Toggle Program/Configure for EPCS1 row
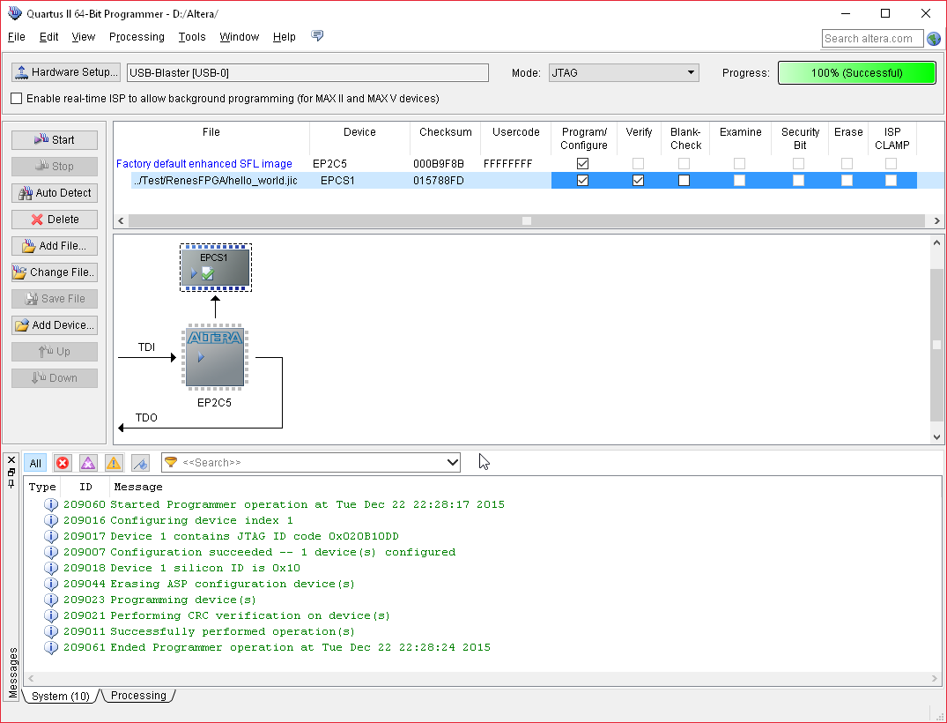Screen dimensions: 947x723 [583, 180]
